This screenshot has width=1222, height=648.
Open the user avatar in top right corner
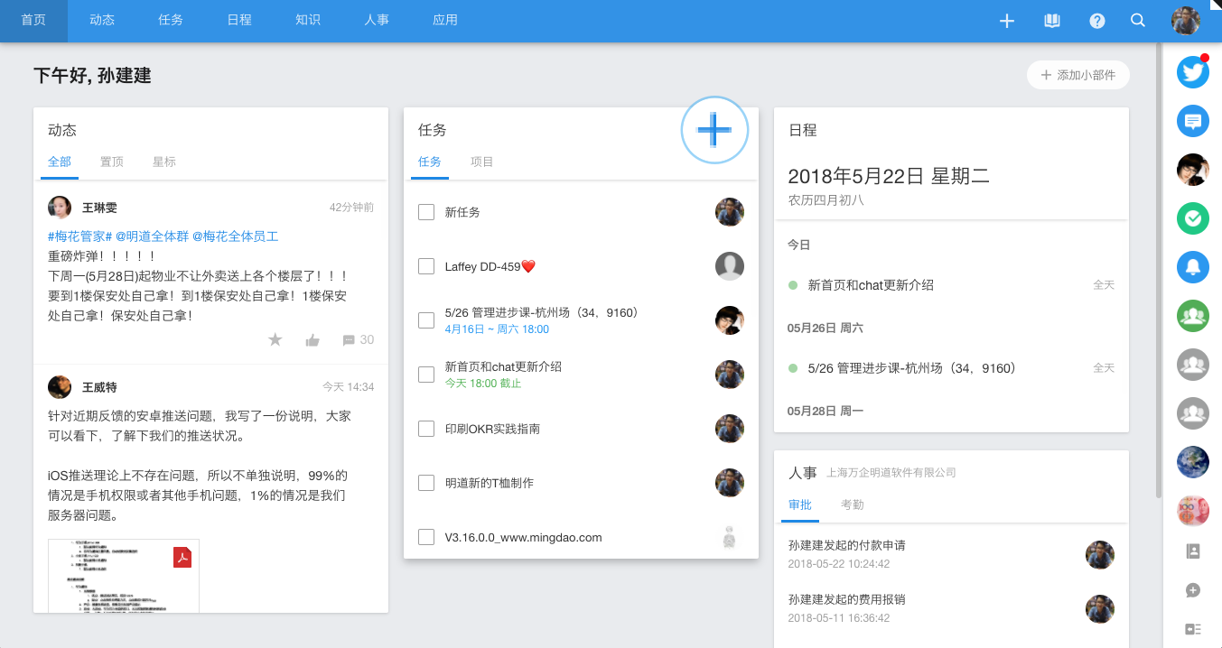(1186, 21)
